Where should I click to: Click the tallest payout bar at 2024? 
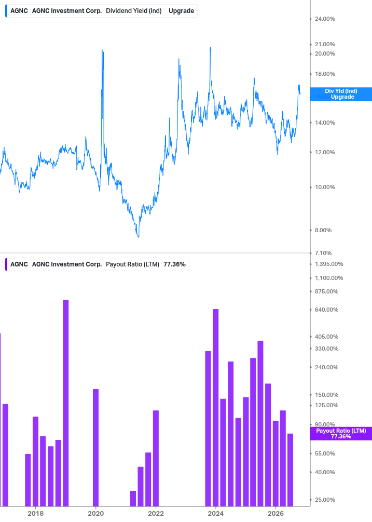pos(216,408)
